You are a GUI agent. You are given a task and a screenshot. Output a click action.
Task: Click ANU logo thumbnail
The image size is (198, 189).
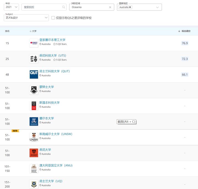34,169
